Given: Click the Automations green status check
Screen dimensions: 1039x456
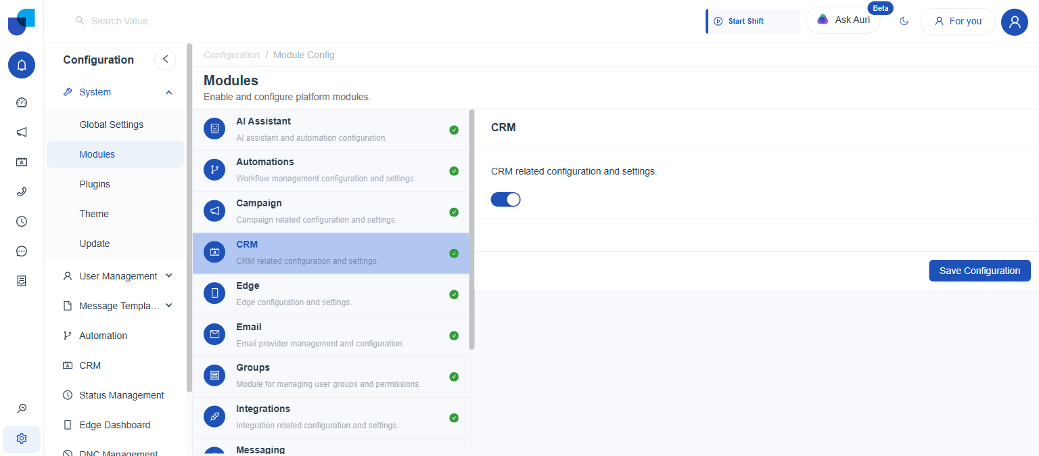Looking at the screenshot, I should tap(454, 170).
